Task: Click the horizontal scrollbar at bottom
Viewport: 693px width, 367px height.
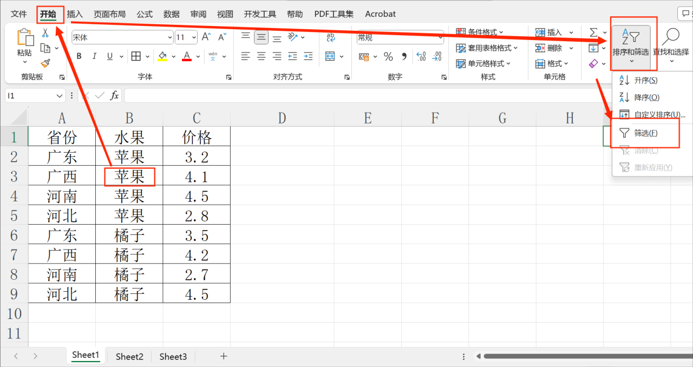Action: point(587,356)
